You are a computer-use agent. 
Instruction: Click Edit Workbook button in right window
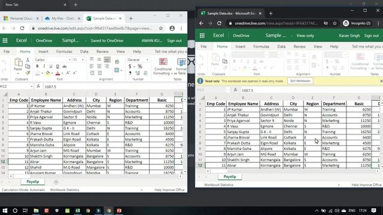click(x=300, y=81)
